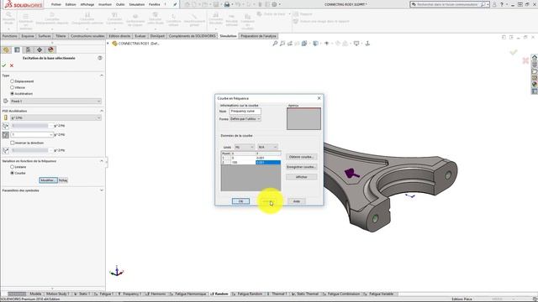The height and width of the screenshot is (302, 538).
Task: Click the section view icon in the view toolbar
Action: 297,44
